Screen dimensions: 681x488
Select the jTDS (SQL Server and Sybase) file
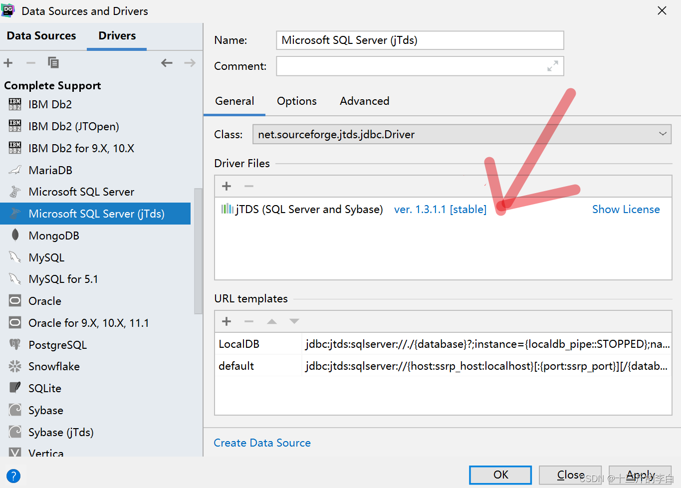coord(309,209)
